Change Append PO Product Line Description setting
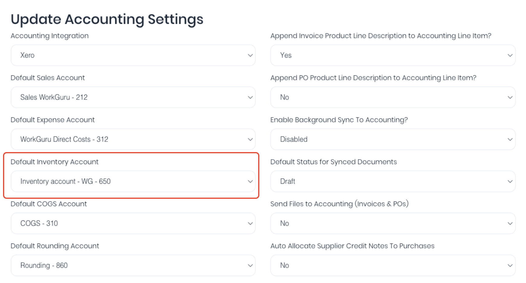 point(393,97)
